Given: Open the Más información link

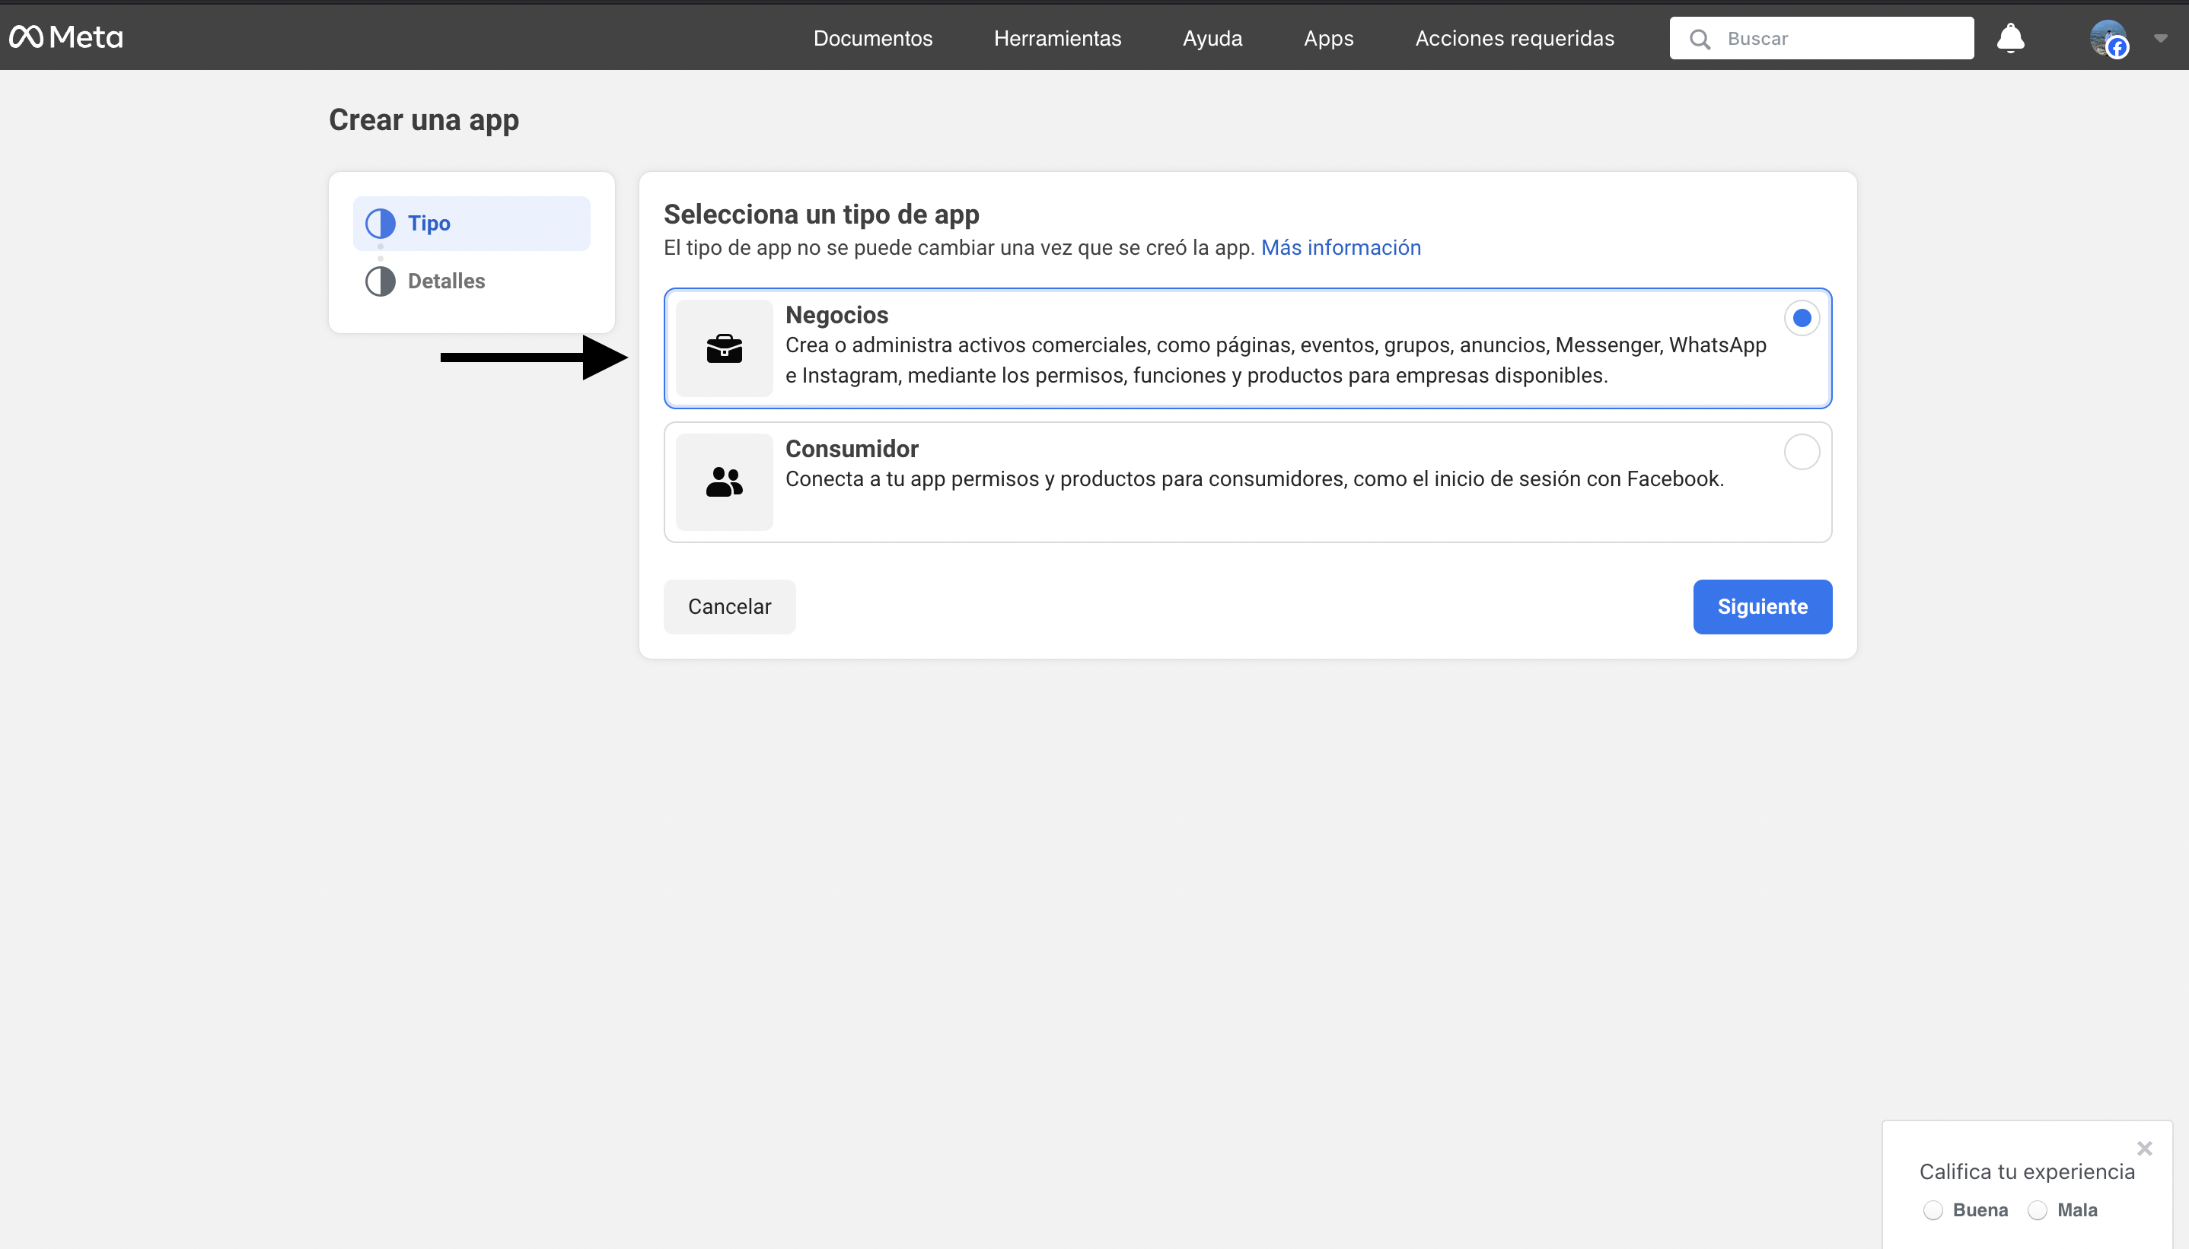Looking at the screenshot, I should (1340, 248).
